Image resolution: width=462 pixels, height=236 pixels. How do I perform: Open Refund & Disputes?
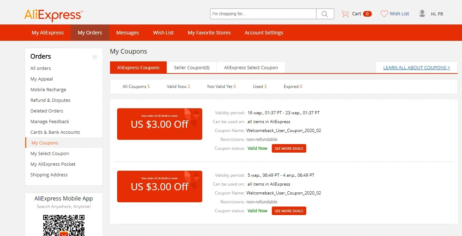coord(50,100)
